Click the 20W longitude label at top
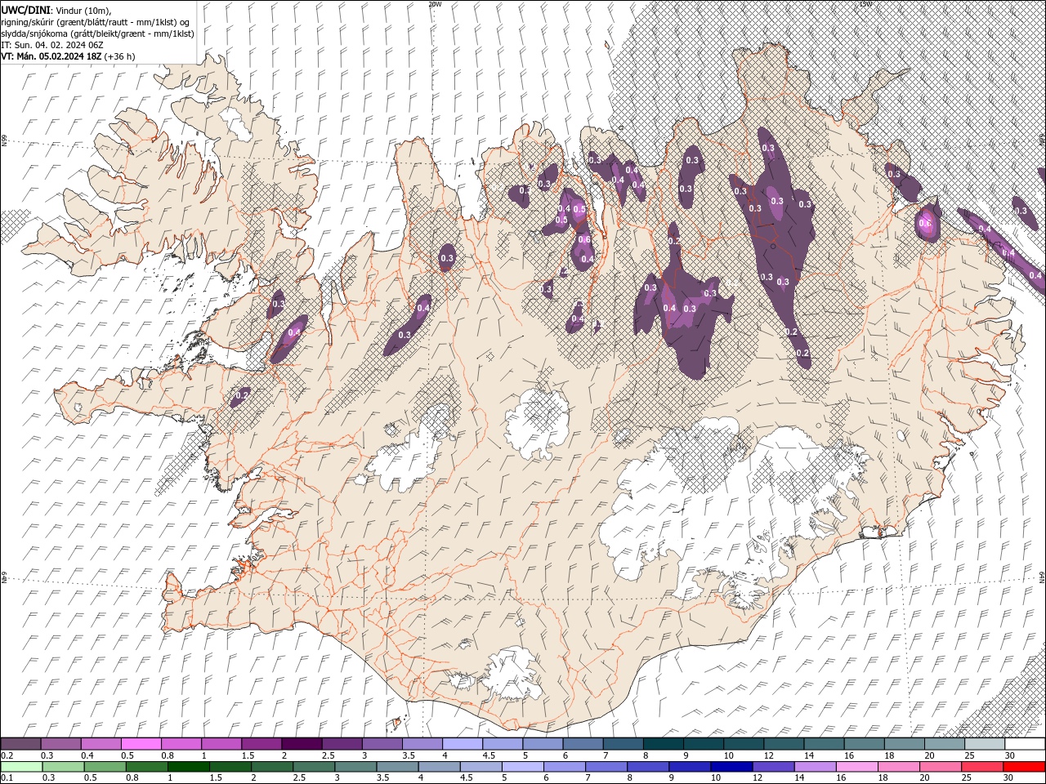Screen dimensions: 1046x784 [x=434, y=4]
